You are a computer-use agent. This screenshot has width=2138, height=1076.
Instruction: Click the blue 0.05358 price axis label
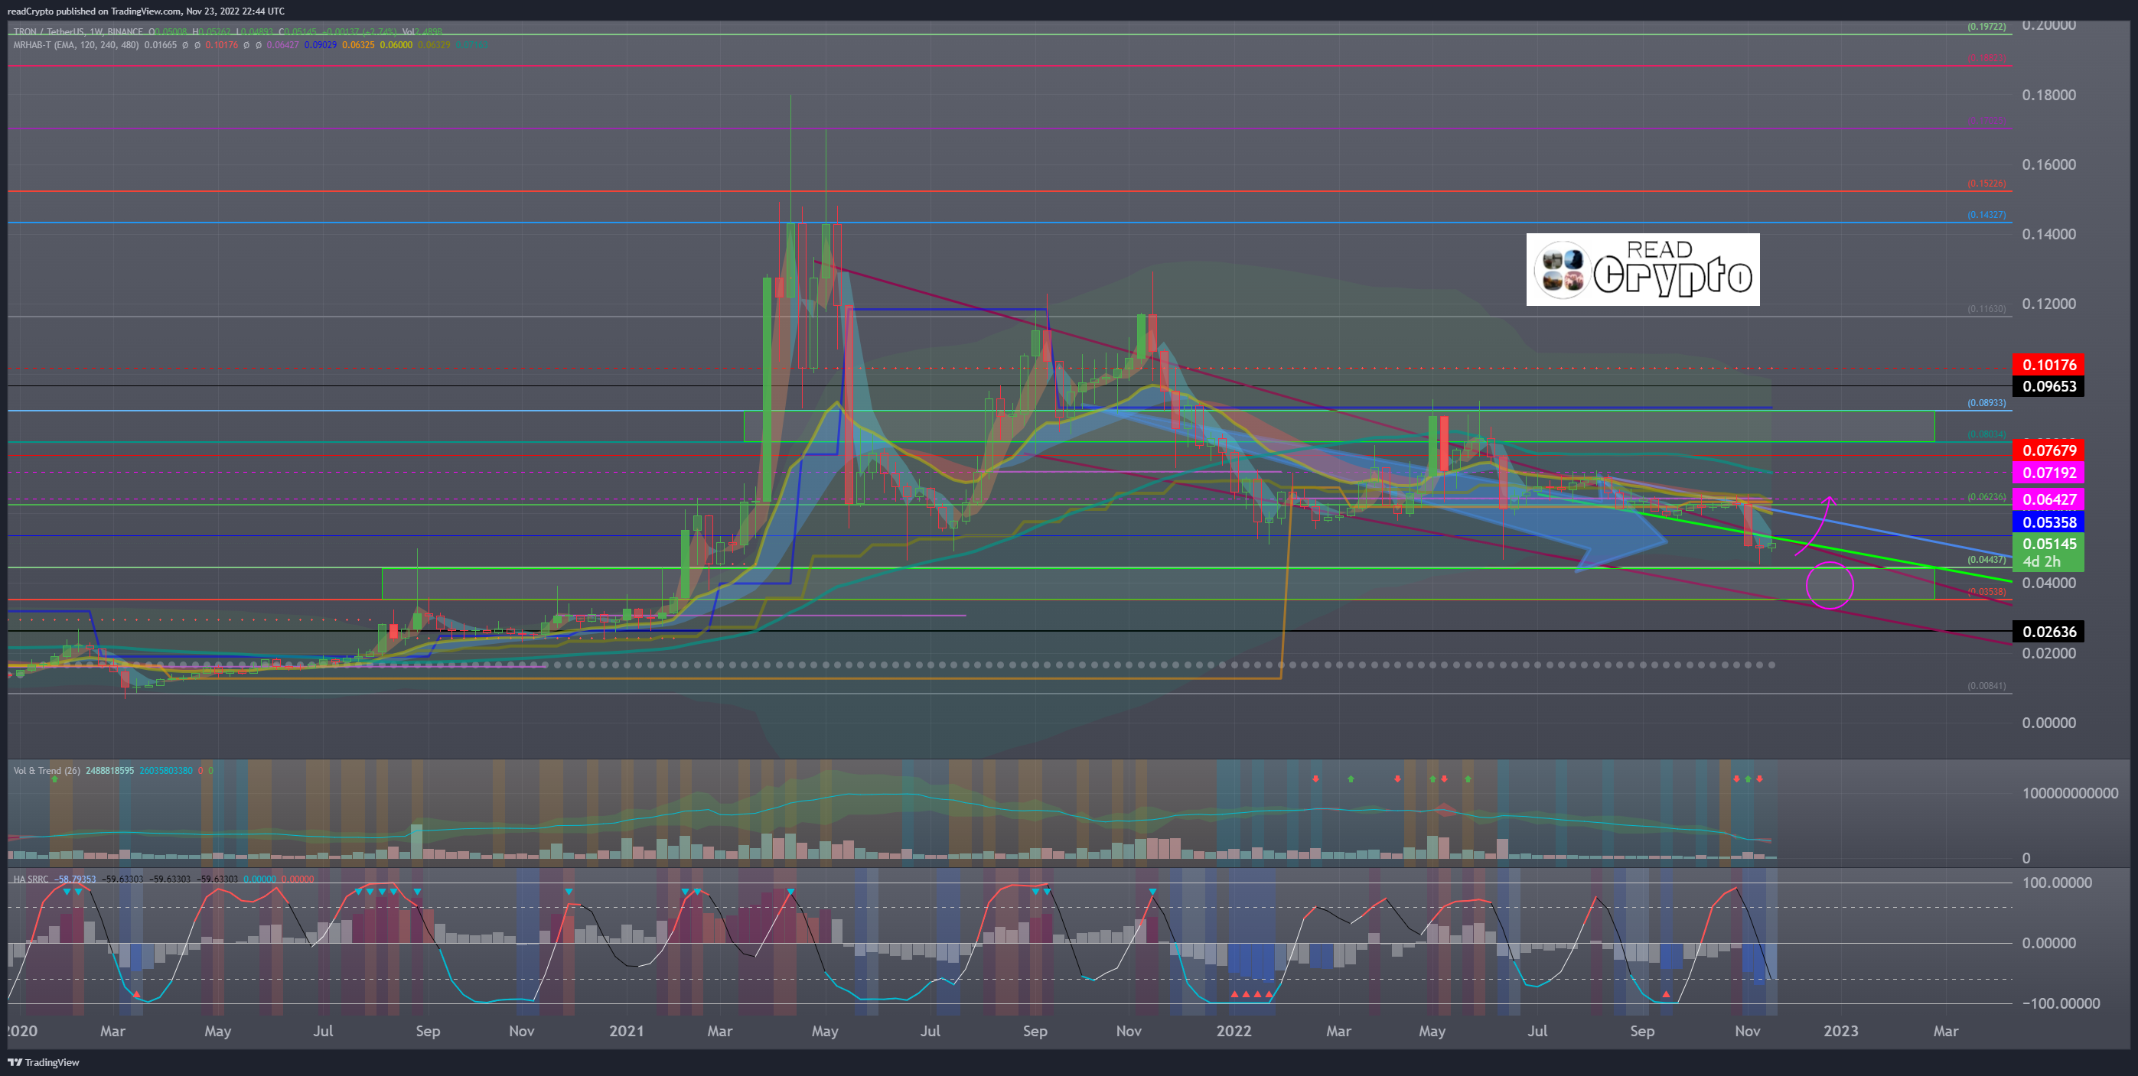pos(2048,522)
